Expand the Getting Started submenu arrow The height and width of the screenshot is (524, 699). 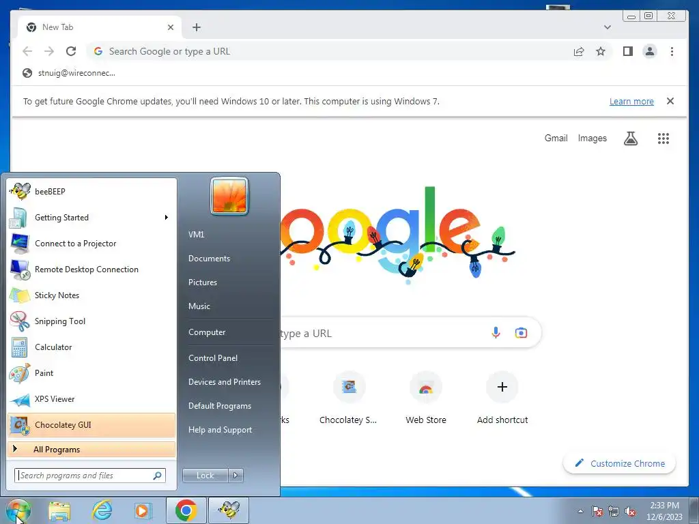(167, 218)
